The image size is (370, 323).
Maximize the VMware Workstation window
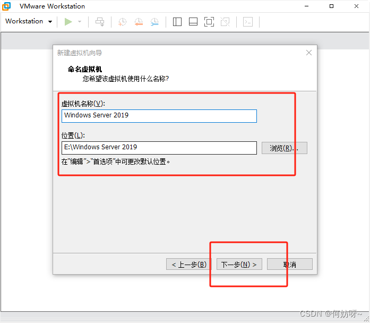click(x=332, y=6)
